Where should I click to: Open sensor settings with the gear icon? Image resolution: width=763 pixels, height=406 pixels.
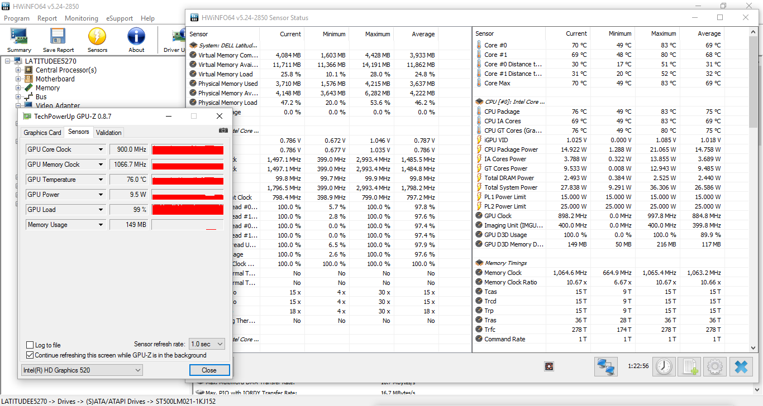[x=716, y=366]
